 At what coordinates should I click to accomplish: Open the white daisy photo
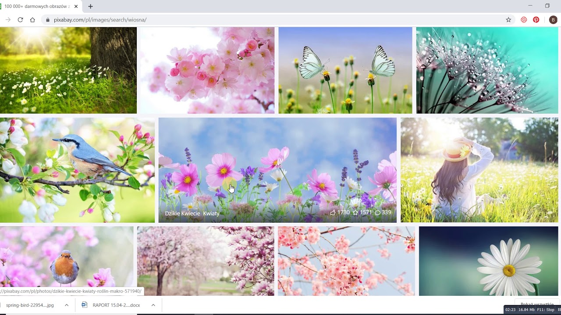489,261
